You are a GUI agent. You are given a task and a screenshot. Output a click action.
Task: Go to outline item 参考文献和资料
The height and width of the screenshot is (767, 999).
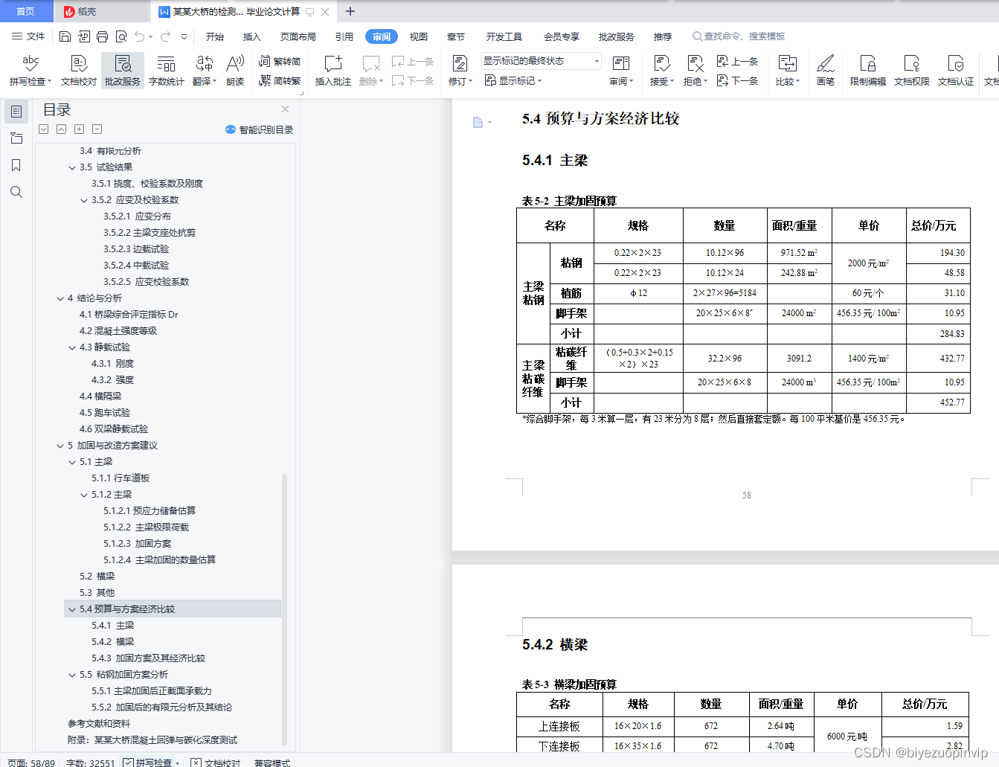(x=99, y=724)
